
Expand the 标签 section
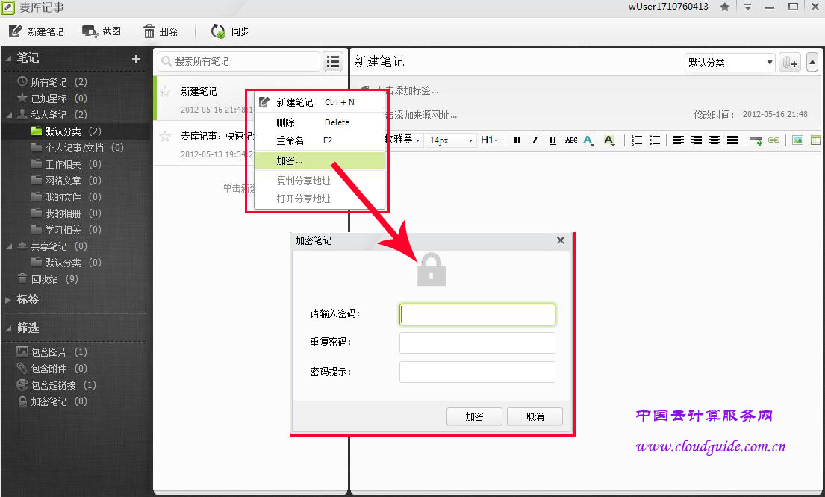point(8,300)
